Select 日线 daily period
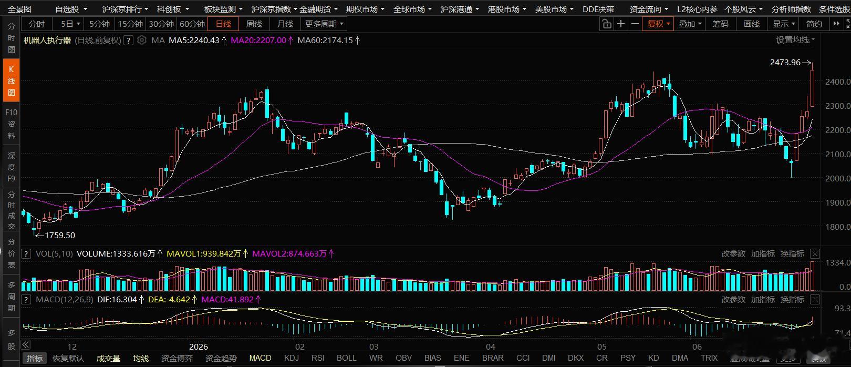 coord(223,24)
